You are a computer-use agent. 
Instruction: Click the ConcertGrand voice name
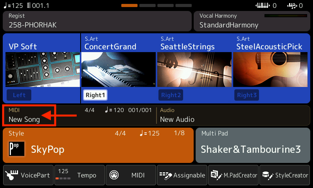coord(110,47)
